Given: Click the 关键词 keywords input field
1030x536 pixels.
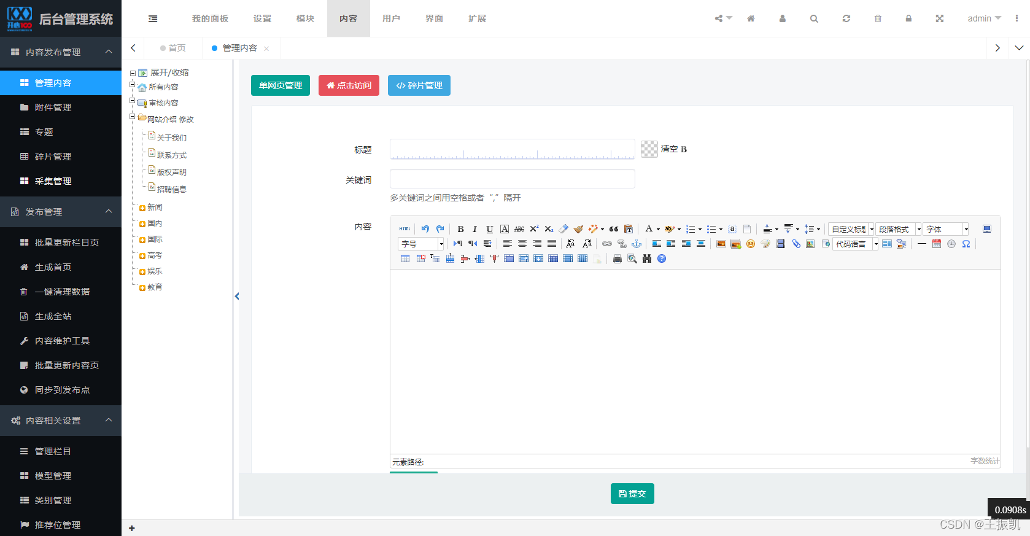Looking at the screenshot, I should (513, 179).
